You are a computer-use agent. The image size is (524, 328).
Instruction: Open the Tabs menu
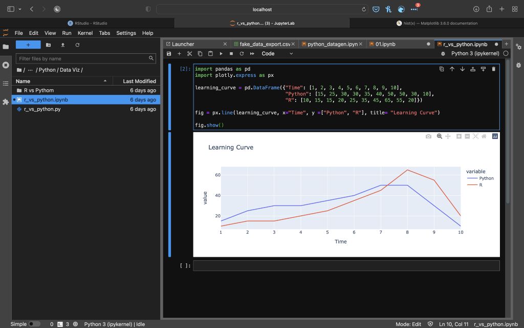tap(104, 33)
